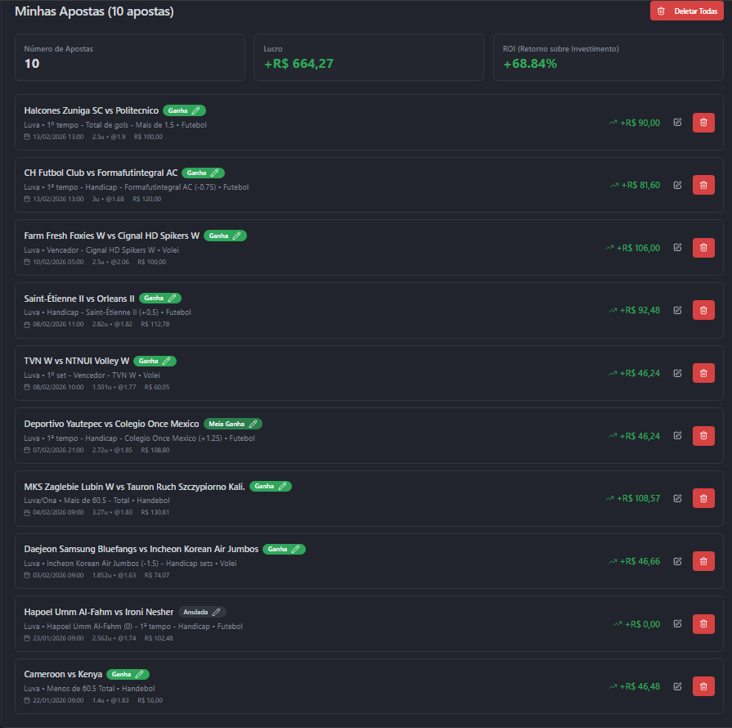Select the Saint-Étienne II vs Orleans II title
Viewport: 732px width, 728px height.
click(x=79, y=299)
